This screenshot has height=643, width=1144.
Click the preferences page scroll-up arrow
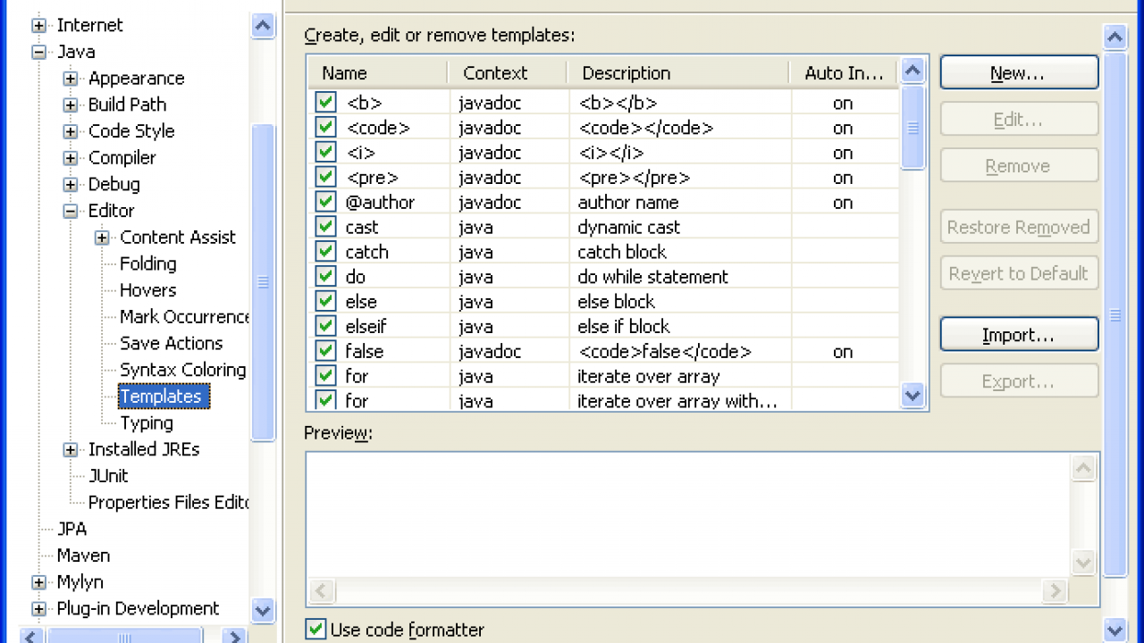coord(1115,37)
